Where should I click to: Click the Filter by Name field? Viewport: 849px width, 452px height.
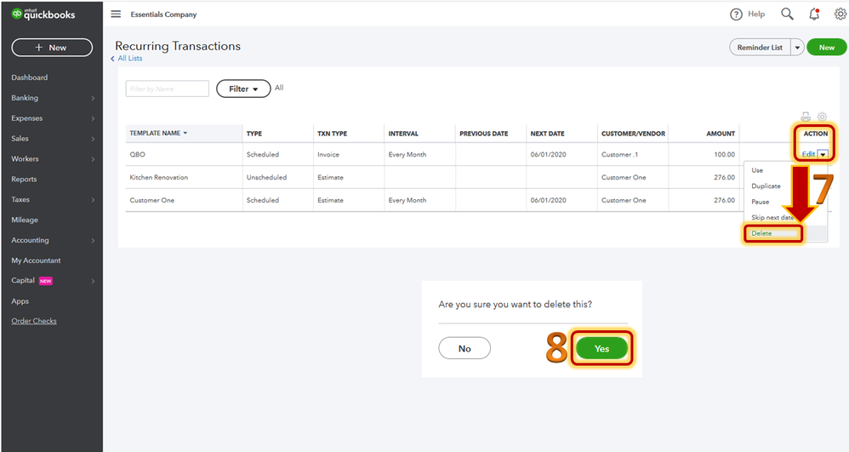pyautogui.click(x=168, y=89)
